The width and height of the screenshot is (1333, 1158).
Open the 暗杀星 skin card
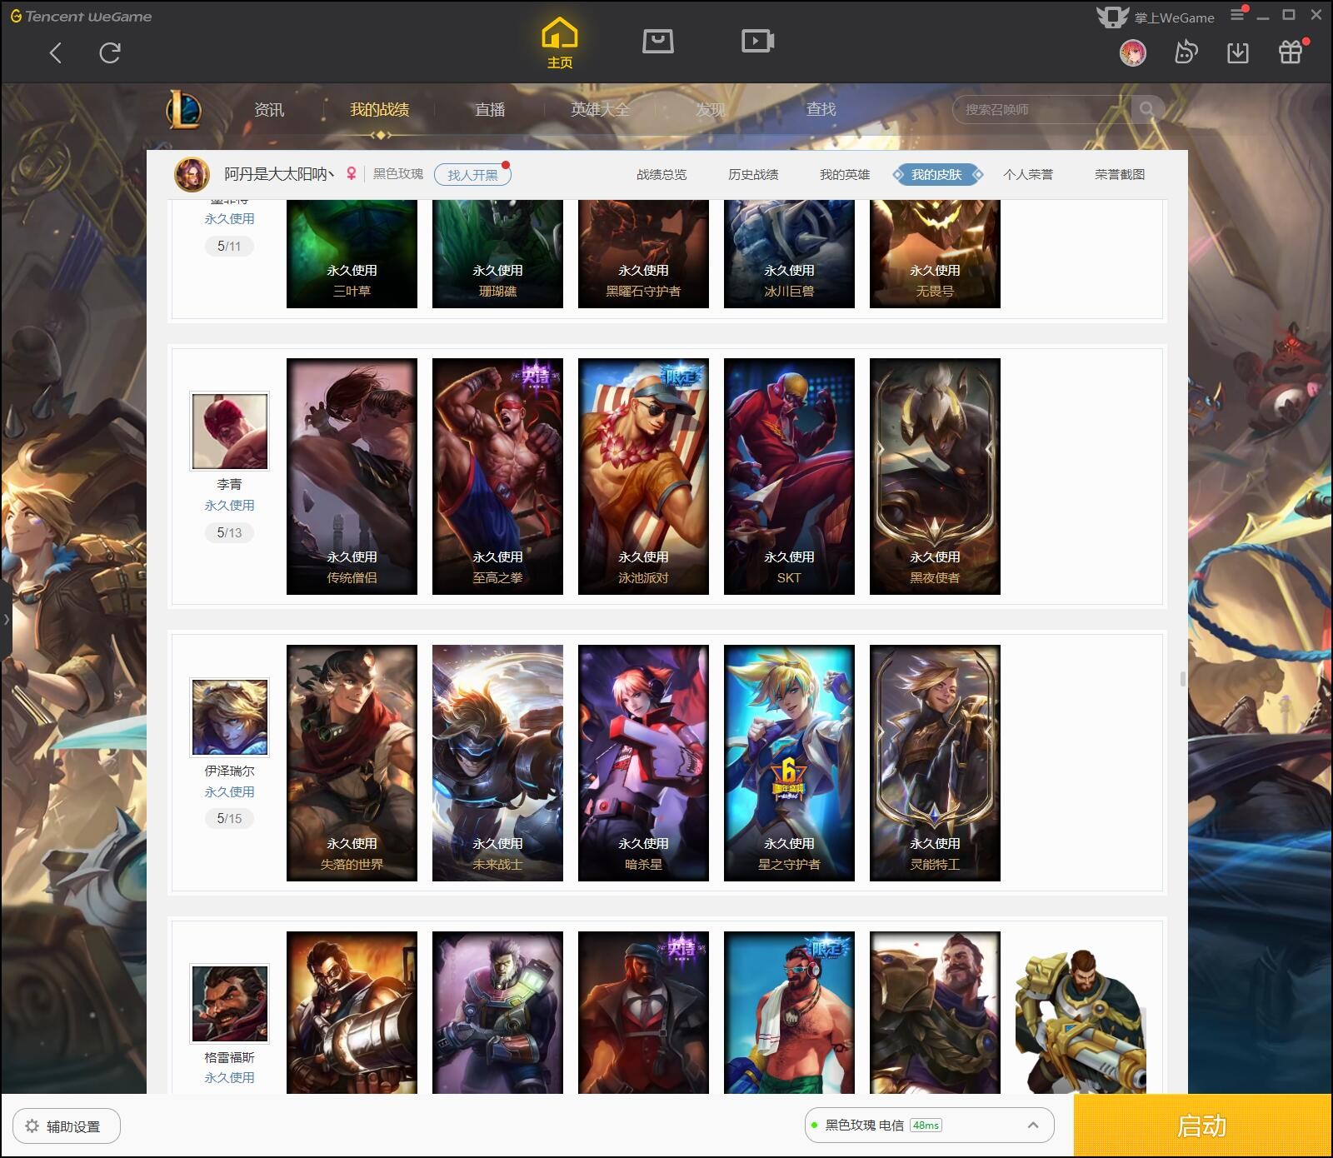pos(643,763)
